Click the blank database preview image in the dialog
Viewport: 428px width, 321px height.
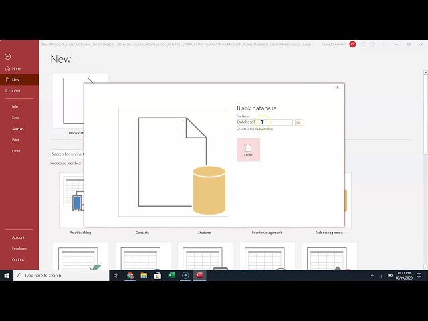pyautogui.click(x=173, y=162)
